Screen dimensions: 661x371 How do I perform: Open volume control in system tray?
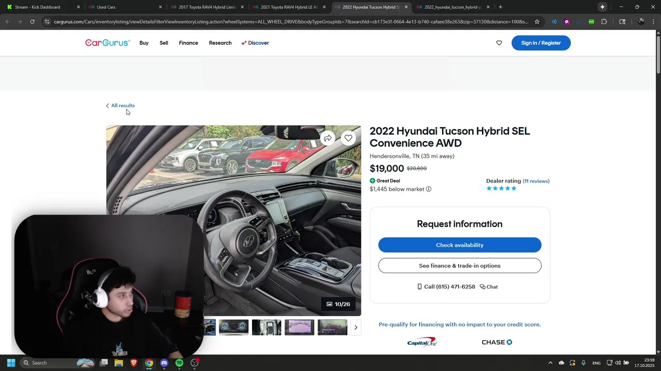618,363
